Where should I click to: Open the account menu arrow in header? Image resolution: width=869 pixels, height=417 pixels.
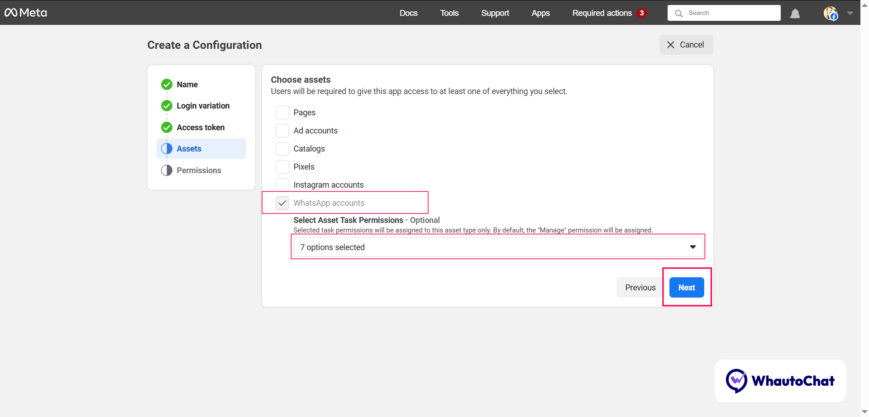coord(850,13)
